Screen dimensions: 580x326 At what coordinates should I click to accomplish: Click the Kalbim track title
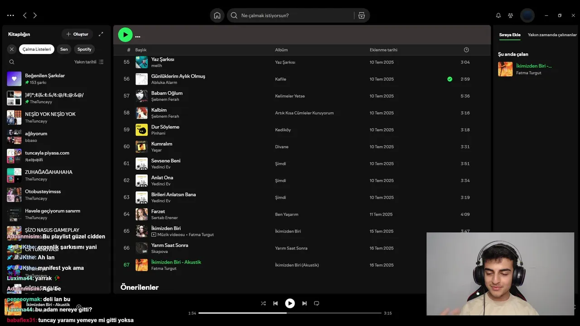pos(159,110)
